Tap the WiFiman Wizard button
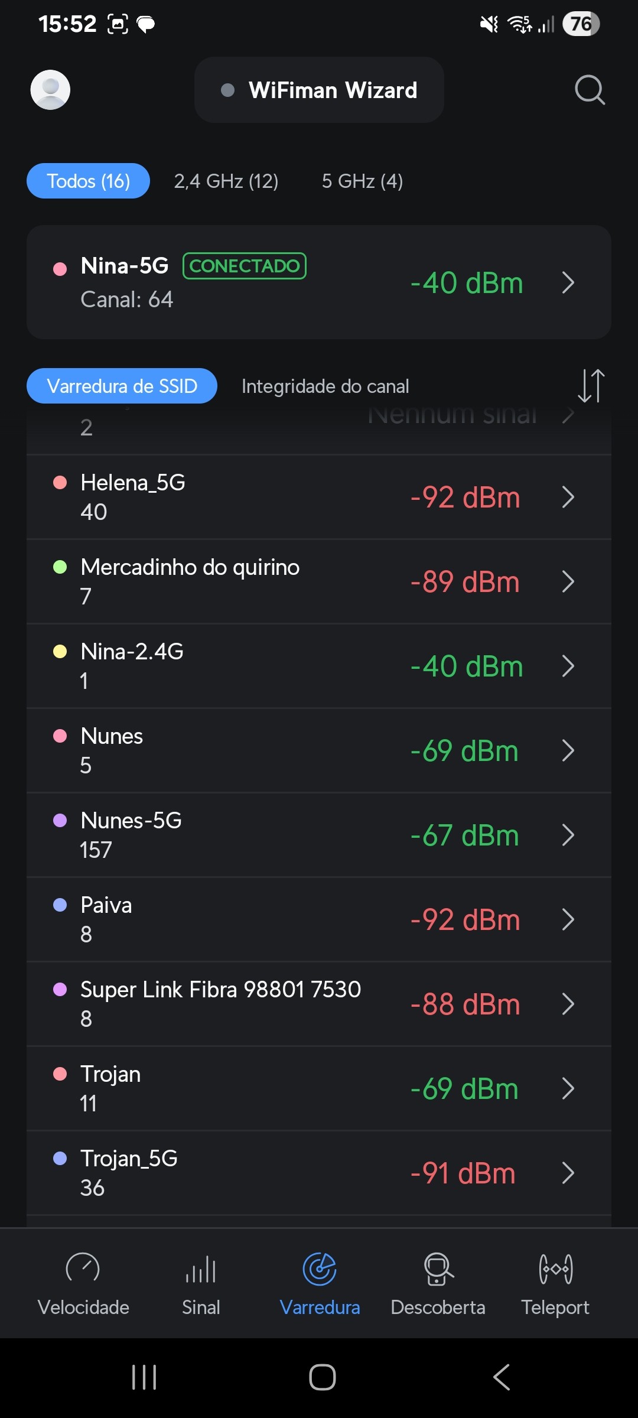This screenshot has width=638, height=1418. tap(319, 90)
